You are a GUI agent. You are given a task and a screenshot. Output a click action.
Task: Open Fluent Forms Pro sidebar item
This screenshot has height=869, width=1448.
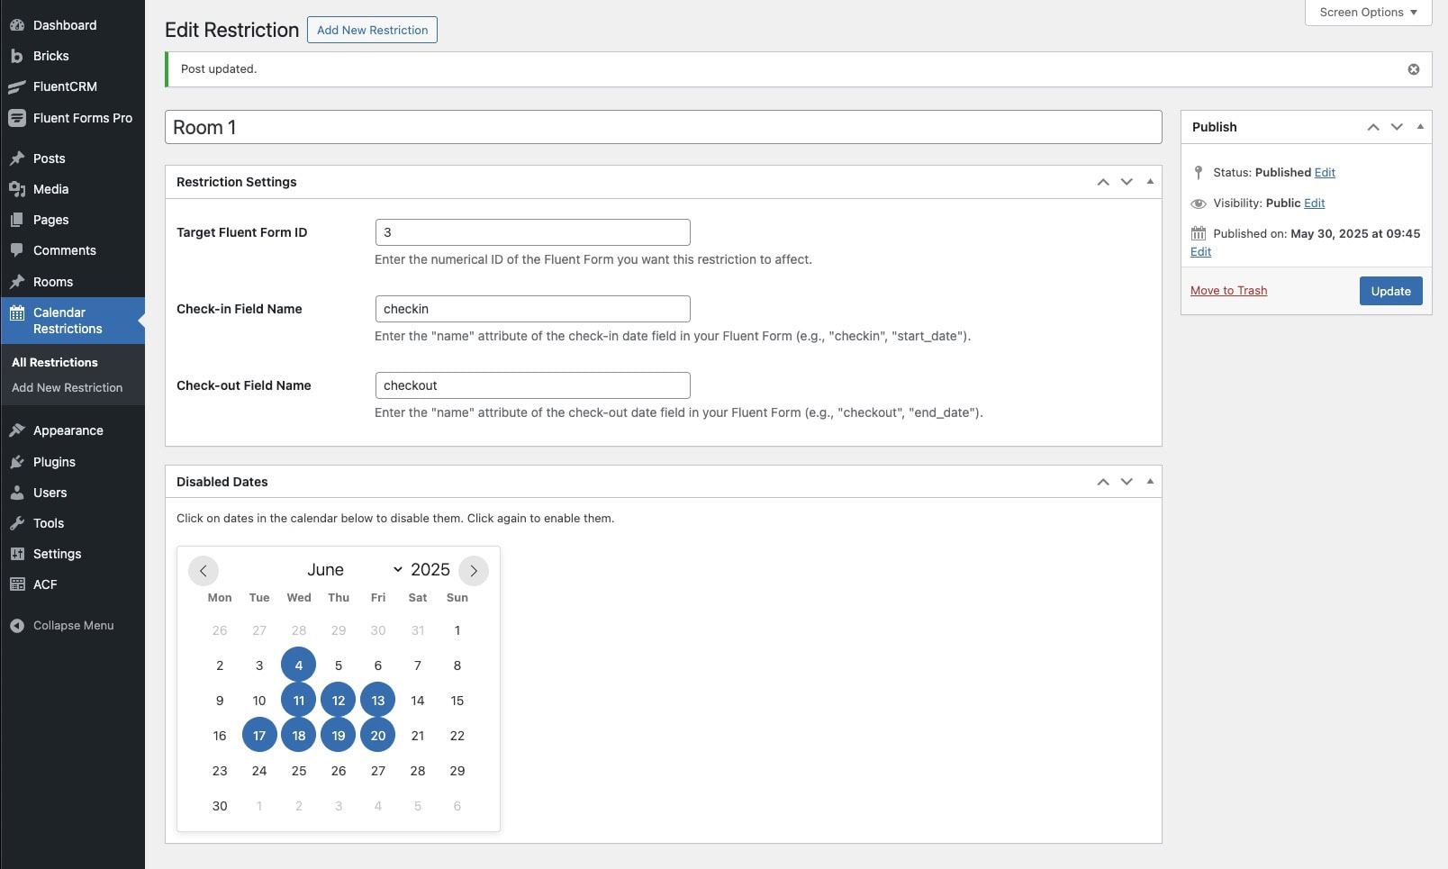(82, 118)
